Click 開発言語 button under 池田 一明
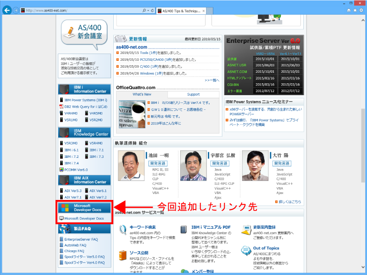Viewport: 367px width, 275px height. (158, 163)
